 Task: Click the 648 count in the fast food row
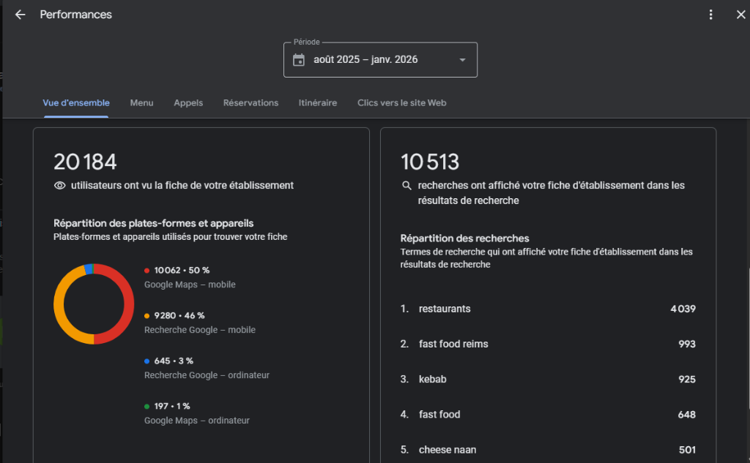tap(687, 415)
